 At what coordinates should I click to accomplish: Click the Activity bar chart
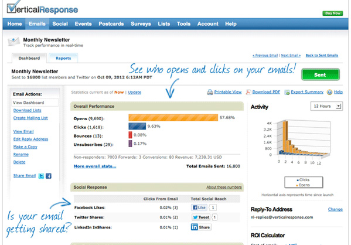[298, 142]
